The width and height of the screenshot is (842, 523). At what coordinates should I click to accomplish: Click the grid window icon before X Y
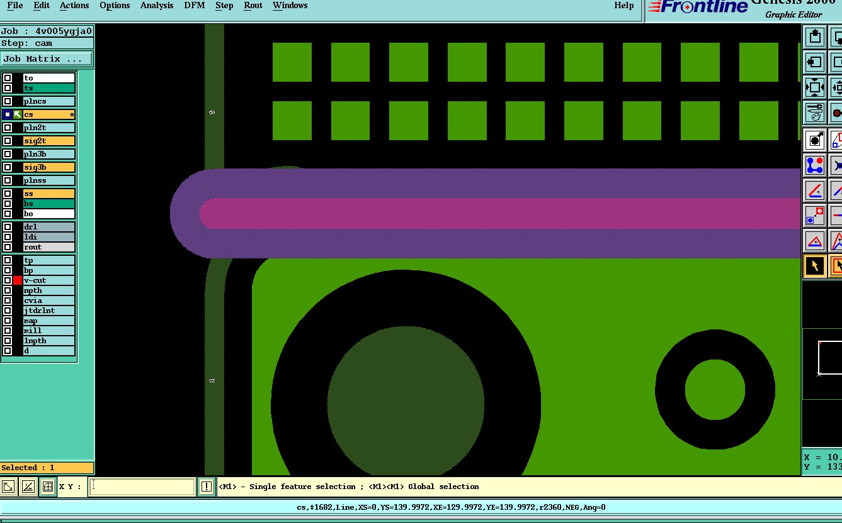pyautogui.click(x=47, y=487)
